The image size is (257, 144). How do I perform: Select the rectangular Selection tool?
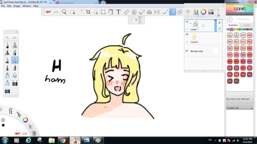point(73,12)
